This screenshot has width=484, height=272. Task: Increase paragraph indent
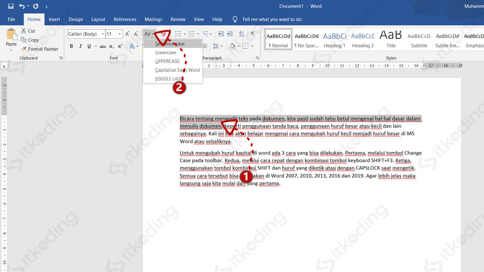tap(230, 34)
